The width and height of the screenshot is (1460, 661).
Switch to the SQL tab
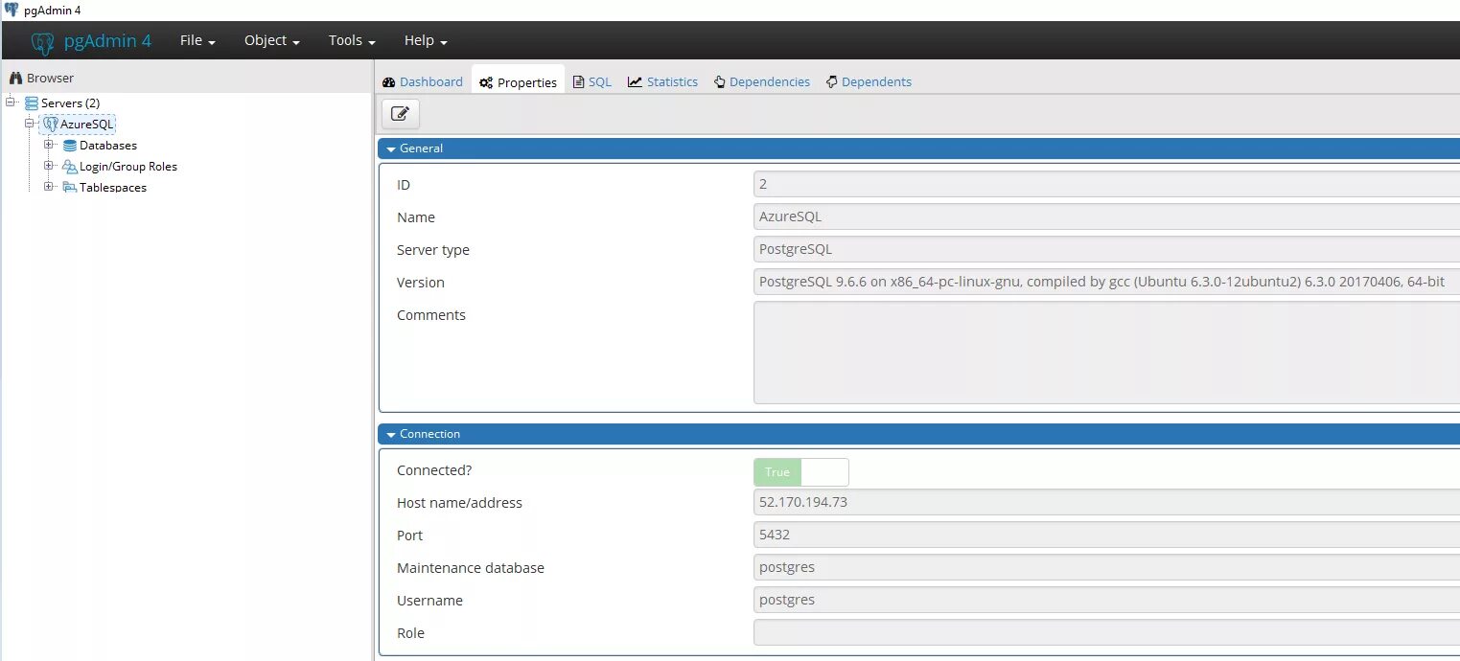pos(591,81)
